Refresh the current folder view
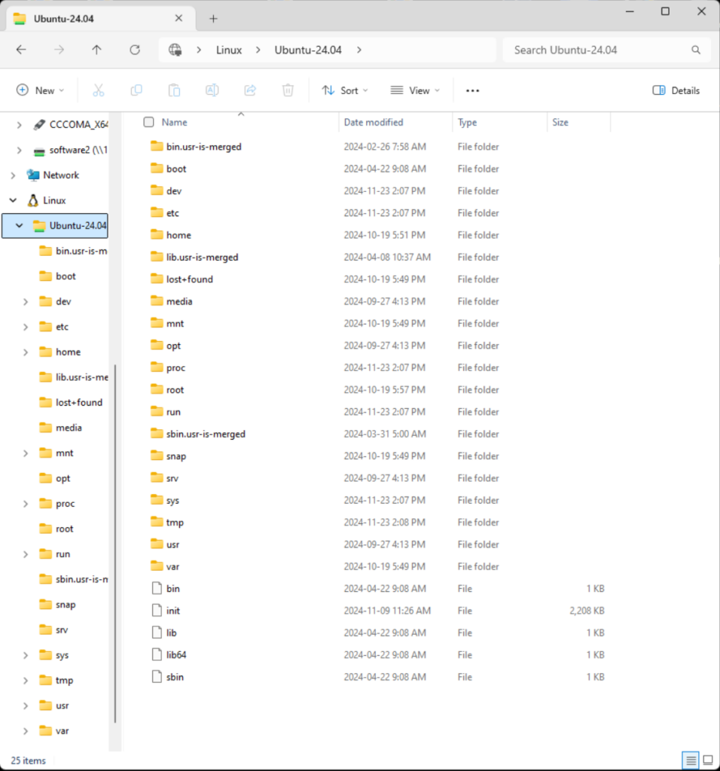 [x=135, y=50]
